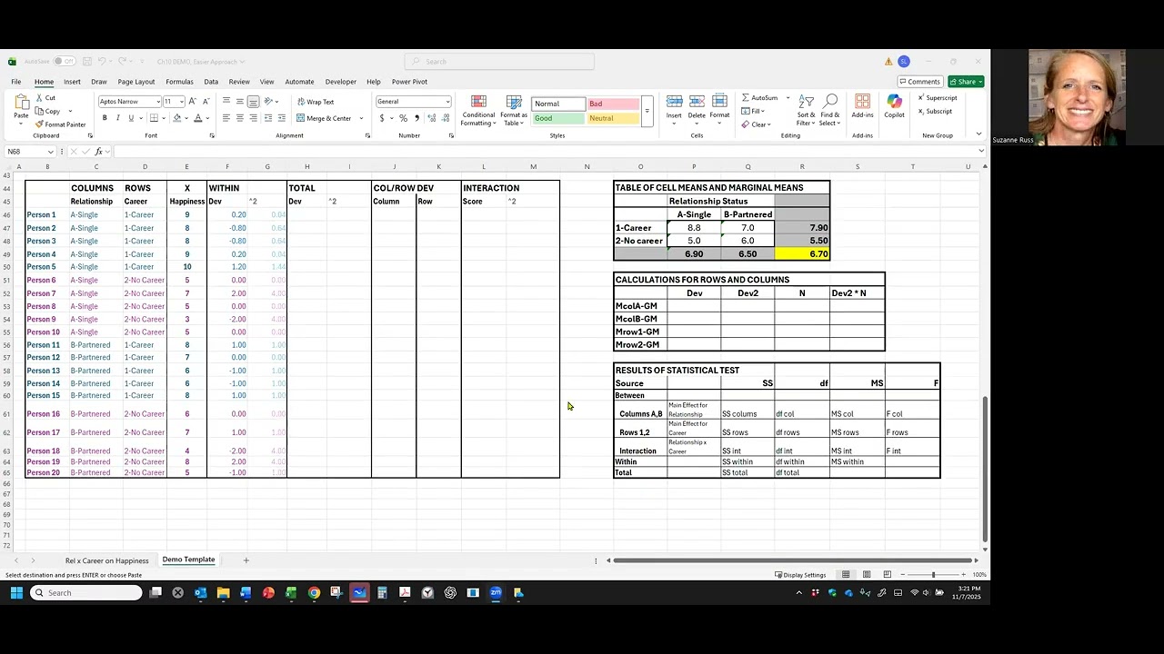Screen dimensions: 1164x654
Task: Click the green Share button
Action: [x=965, y=82]
